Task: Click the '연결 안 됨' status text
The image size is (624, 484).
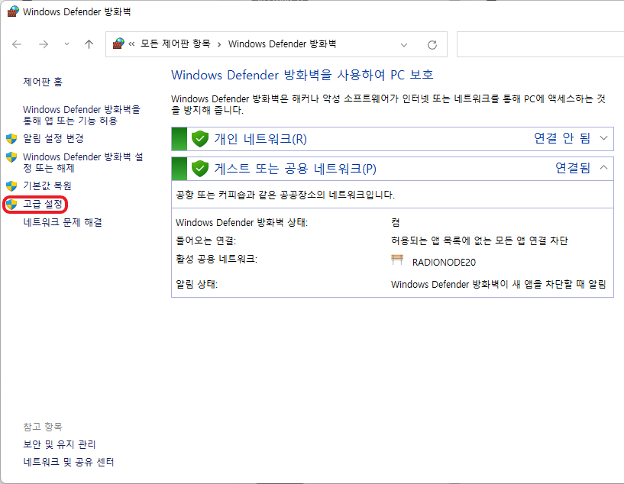Action: coord(562,138)
